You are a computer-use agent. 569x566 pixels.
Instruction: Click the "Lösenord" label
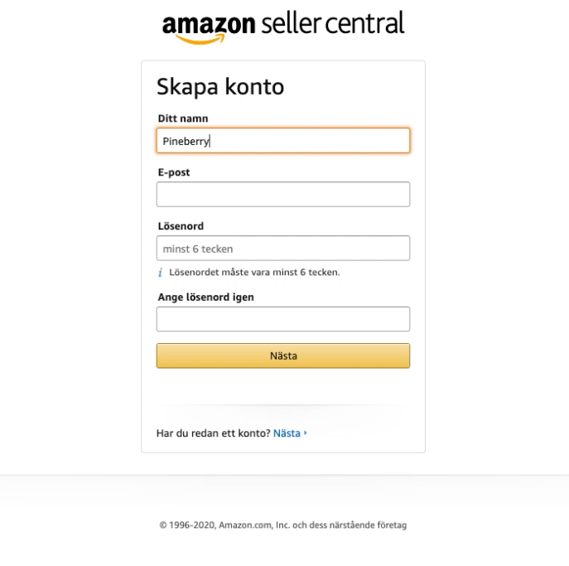pyautogui.click(x=181, y=226)
